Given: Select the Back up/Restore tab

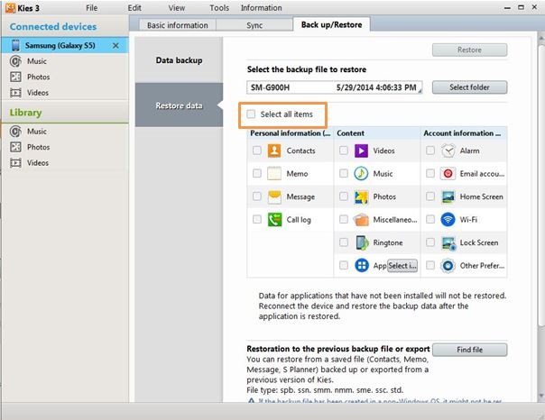Looking at the screenshot, I should pos(331,24).
